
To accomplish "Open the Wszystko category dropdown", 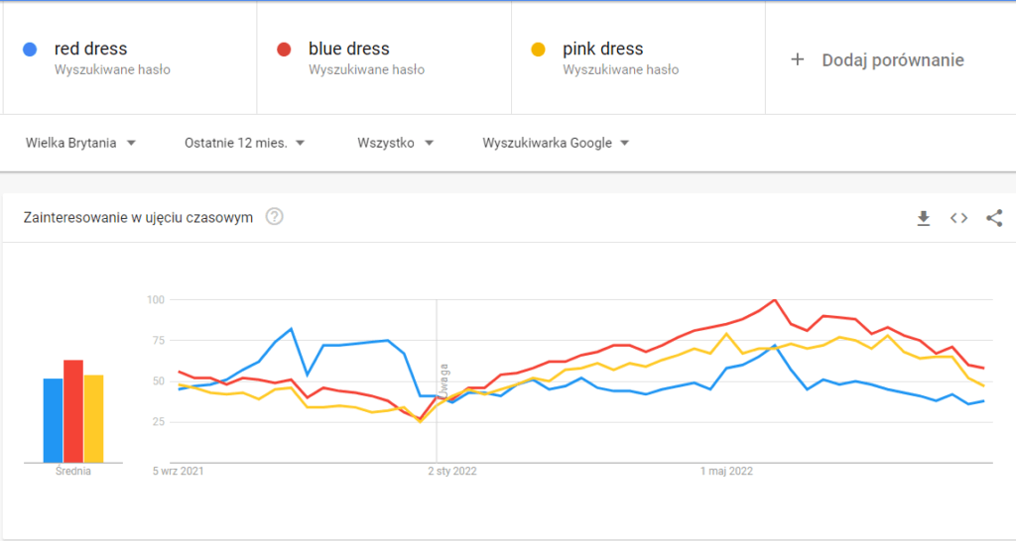I will [x=395, y=143].
